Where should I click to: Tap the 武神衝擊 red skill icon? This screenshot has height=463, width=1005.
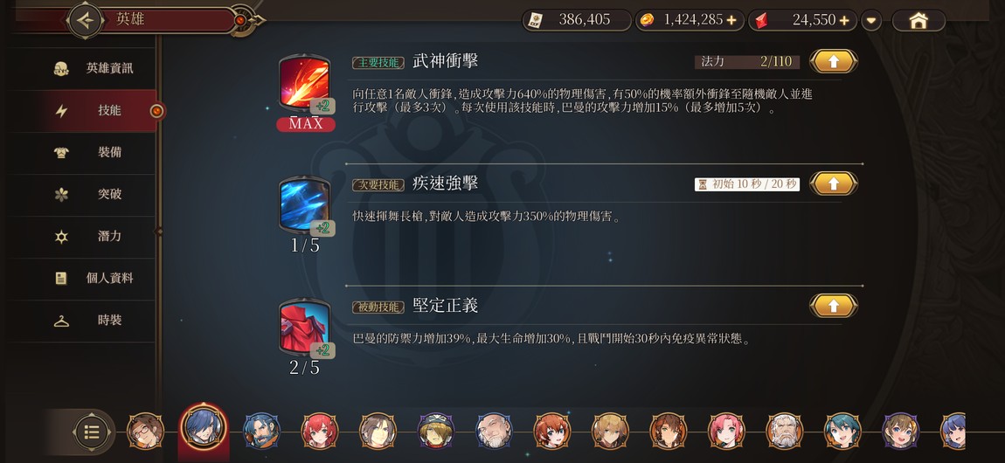[305, 84]
